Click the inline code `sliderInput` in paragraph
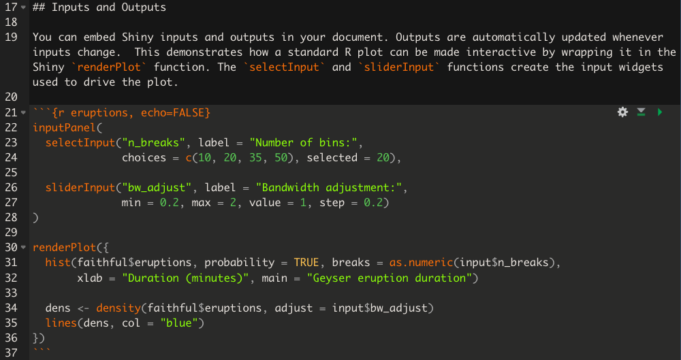The height and width of the screenshot is (360, 681). coord(398,67)
